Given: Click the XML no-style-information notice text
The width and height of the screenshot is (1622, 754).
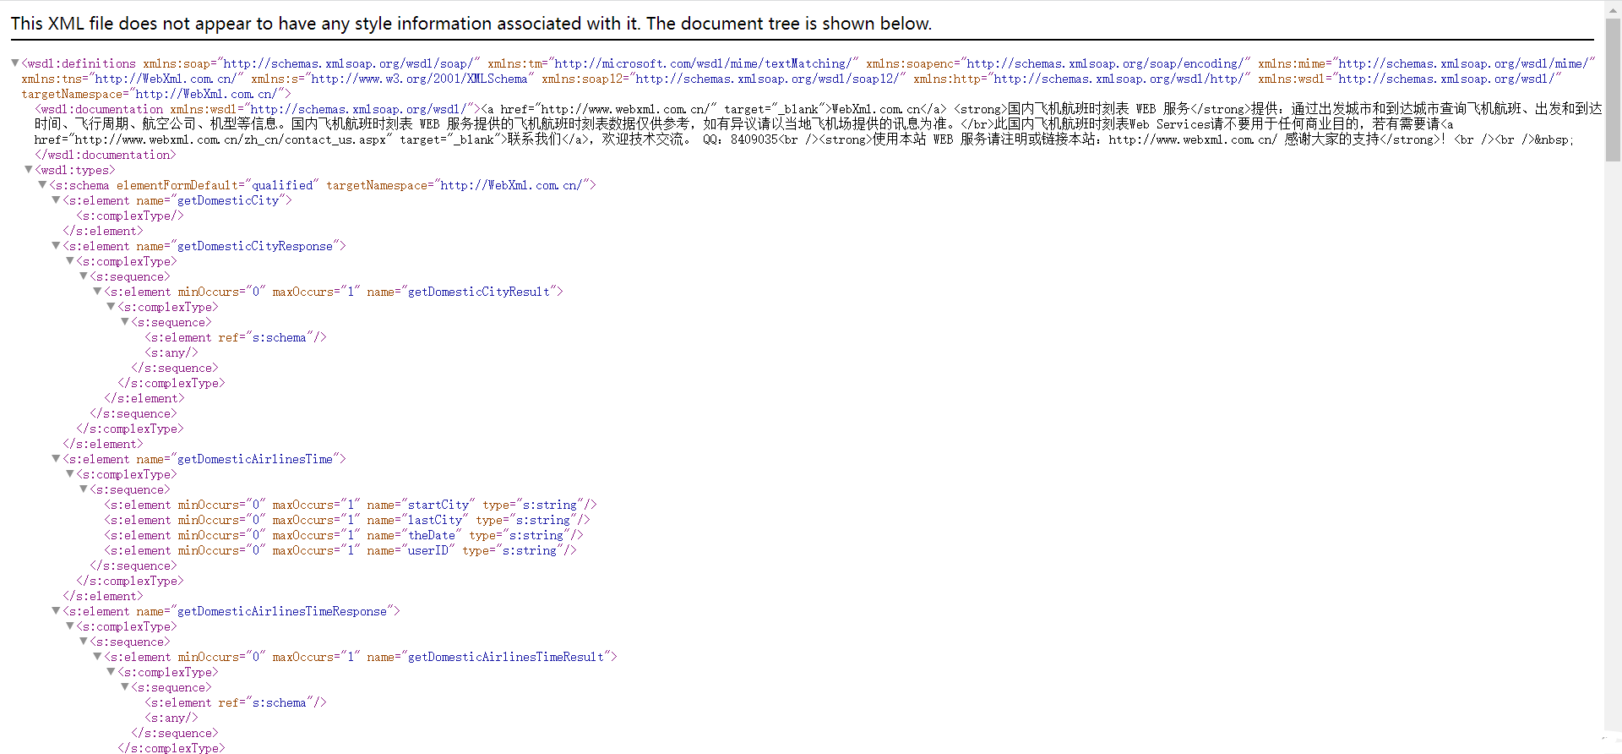Looking at the screenshot, I should click(x=471, y=24).
